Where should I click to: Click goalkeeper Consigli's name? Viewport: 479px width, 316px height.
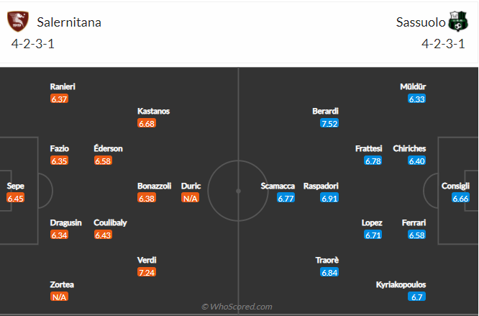tap(456, 186)
